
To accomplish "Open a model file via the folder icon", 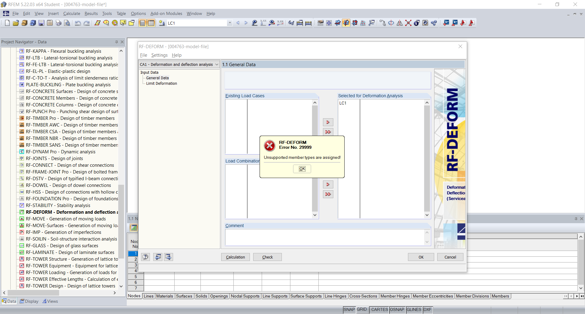I will tap(16, 23).
